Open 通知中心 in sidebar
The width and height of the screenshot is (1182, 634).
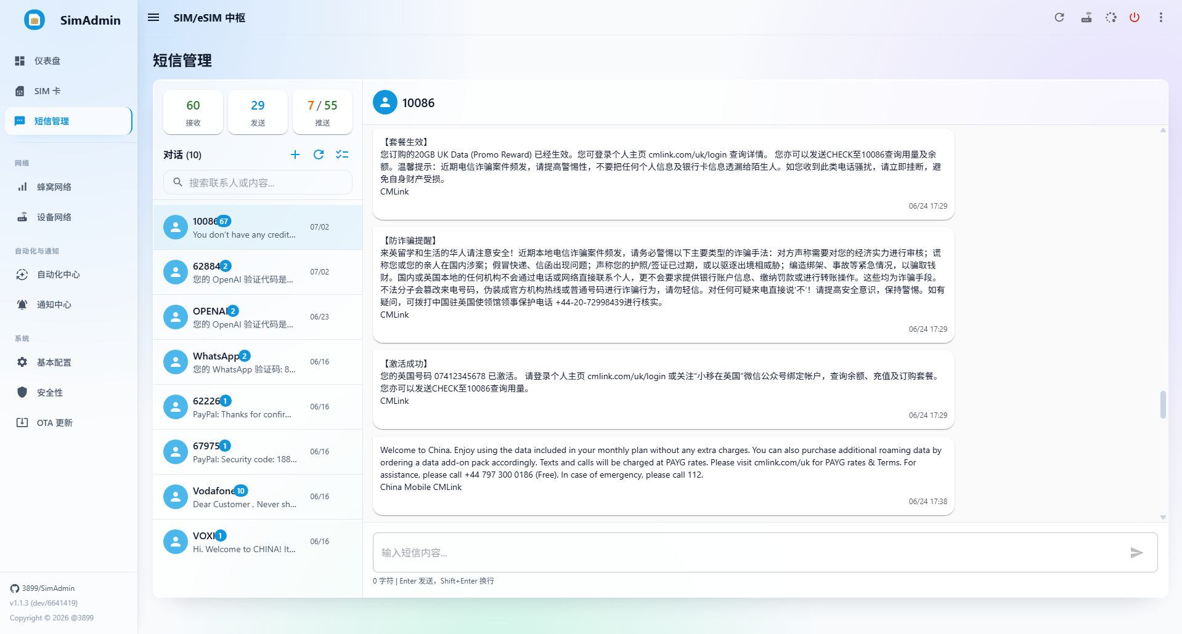click(68, 305)
